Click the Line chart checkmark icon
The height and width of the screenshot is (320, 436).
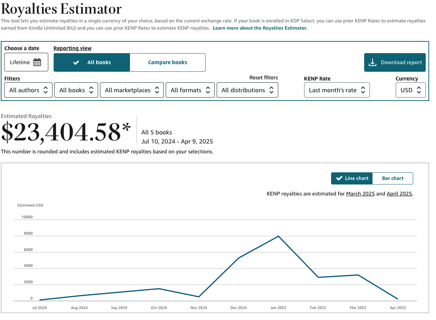coord(339,178)
